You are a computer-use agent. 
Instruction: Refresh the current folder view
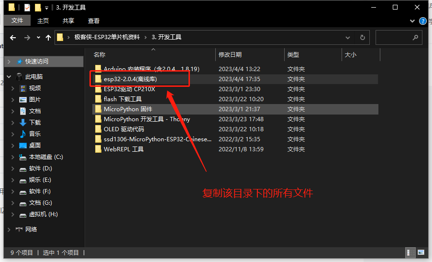363,37
